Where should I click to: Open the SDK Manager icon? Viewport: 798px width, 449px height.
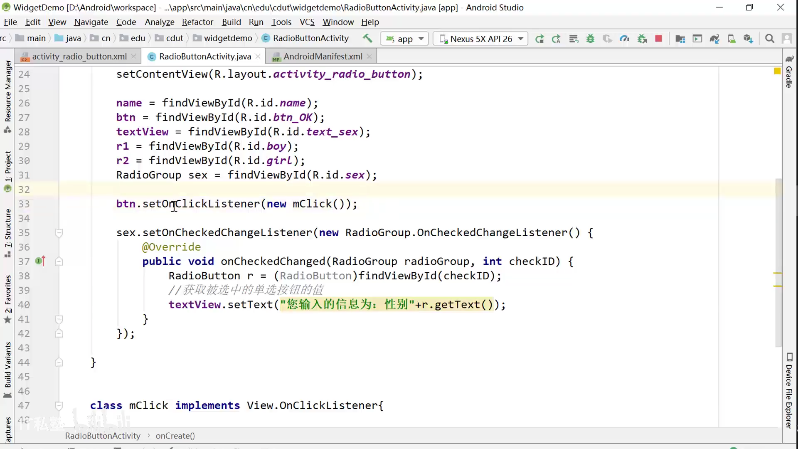[748, 39]
